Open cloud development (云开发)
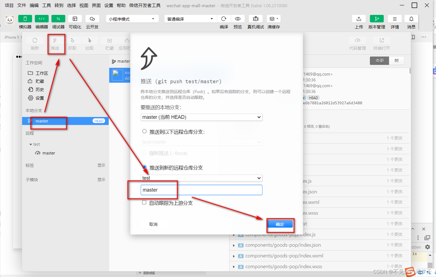 coord(92,18)
